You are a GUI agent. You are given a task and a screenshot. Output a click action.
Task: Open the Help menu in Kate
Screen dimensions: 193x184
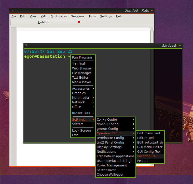(x=119, y=16)
